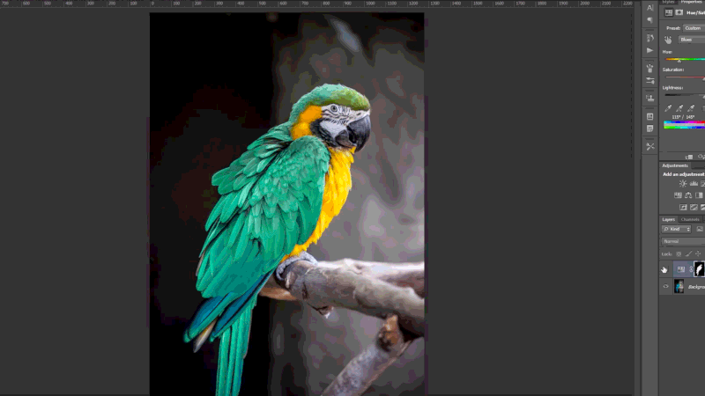The width and height of the screenshot is (705, 396).
Task: Click the parrot photo on the canvas
Action: pyautogui.click(x=287, y=204)
